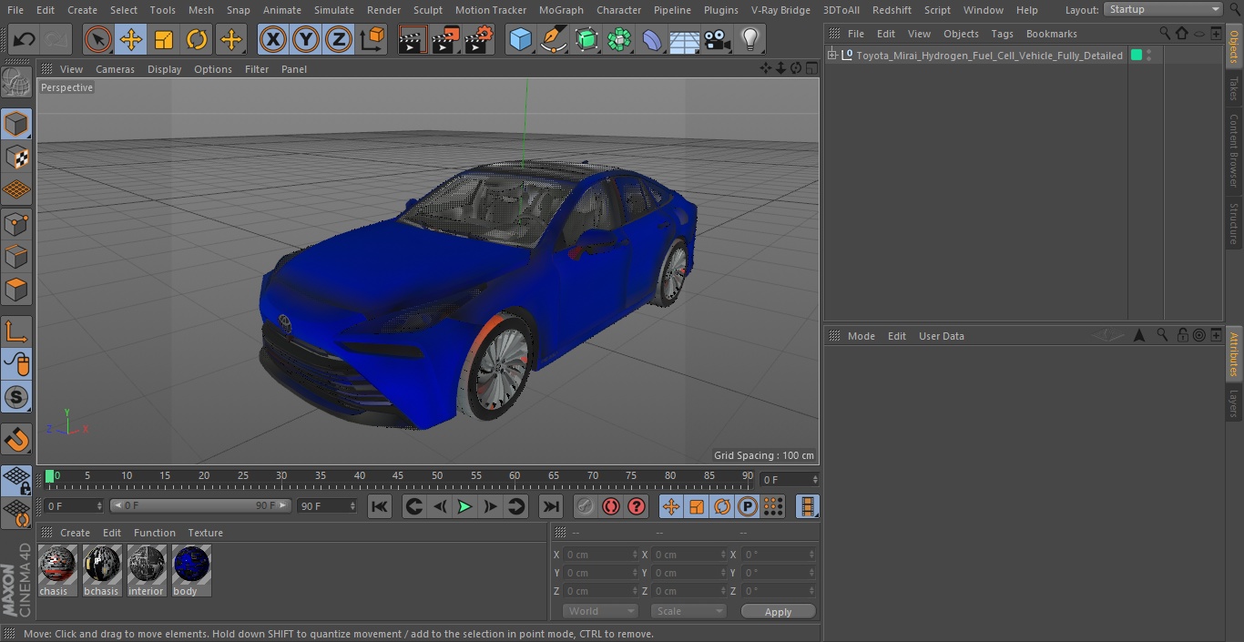Click the Undo arrow icon

click(25, 39)
